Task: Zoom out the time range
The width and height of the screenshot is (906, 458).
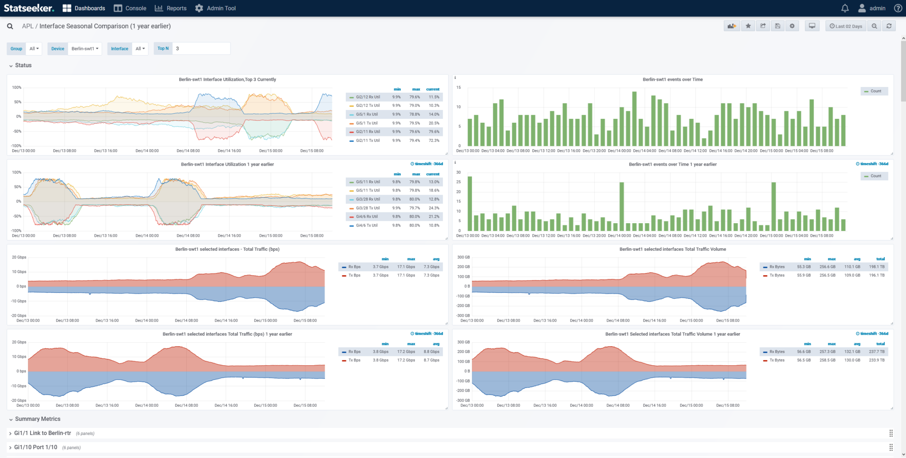Action: 874,26
